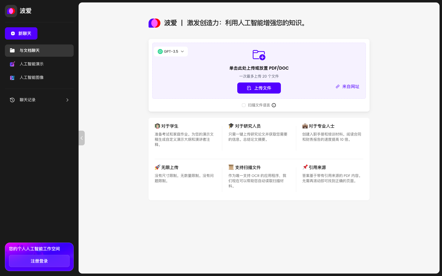
Task: Click the pushpin icon by 引用来源
Action: pyautogui.click(x=305, y=167)
